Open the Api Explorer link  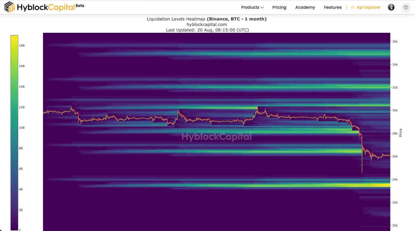366,7
